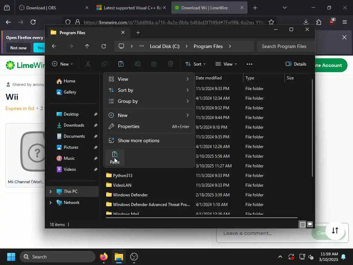This screenshot has width=353, height=265.
Task: Open View submenu in context menu
Action: (149, 79)
